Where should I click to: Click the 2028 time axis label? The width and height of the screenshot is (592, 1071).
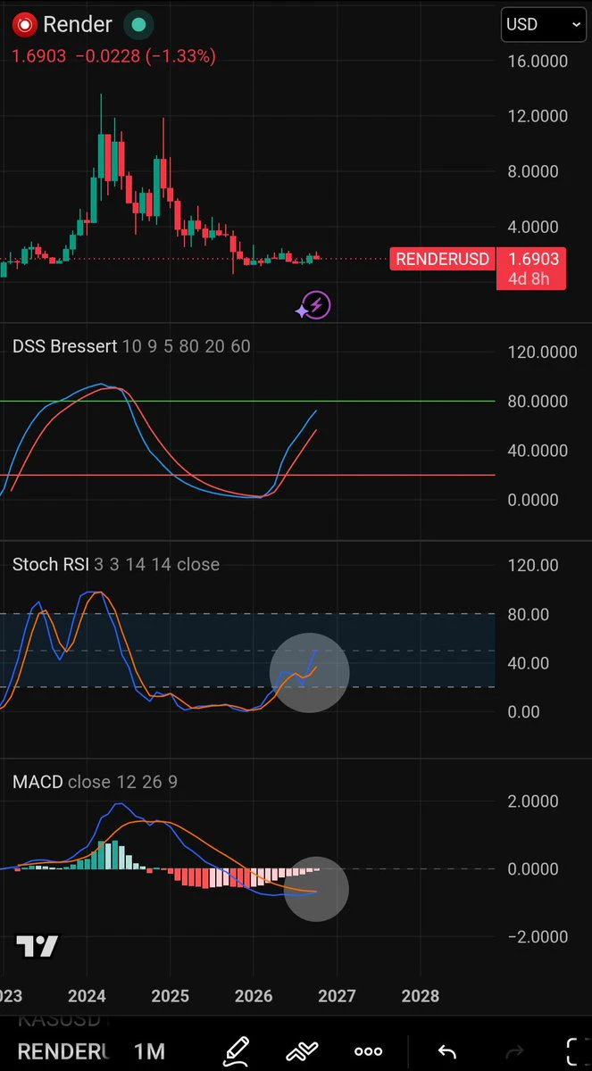[421, 995]
